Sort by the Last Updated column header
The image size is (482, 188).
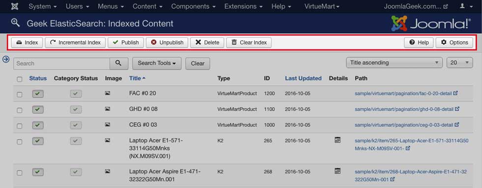[303, 78]
